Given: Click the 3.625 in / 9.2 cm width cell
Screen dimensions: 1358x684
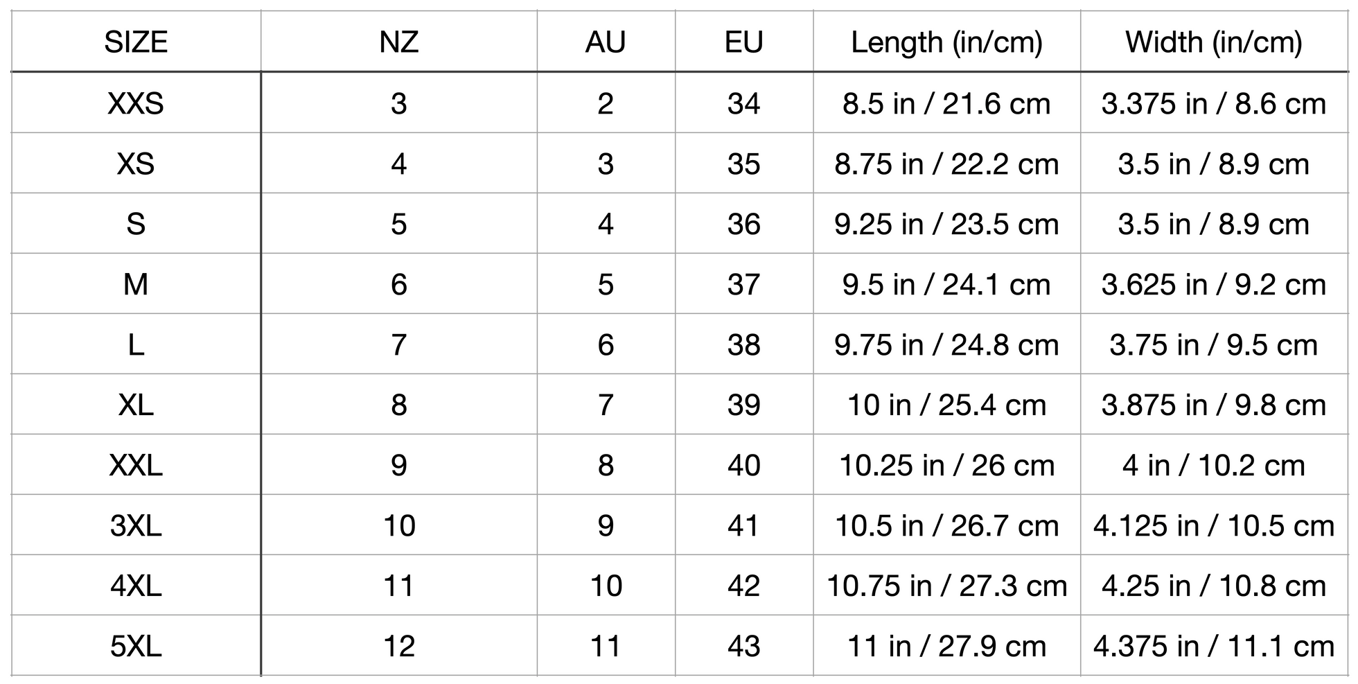Looking at the screenshot, I should (1214, 284).
